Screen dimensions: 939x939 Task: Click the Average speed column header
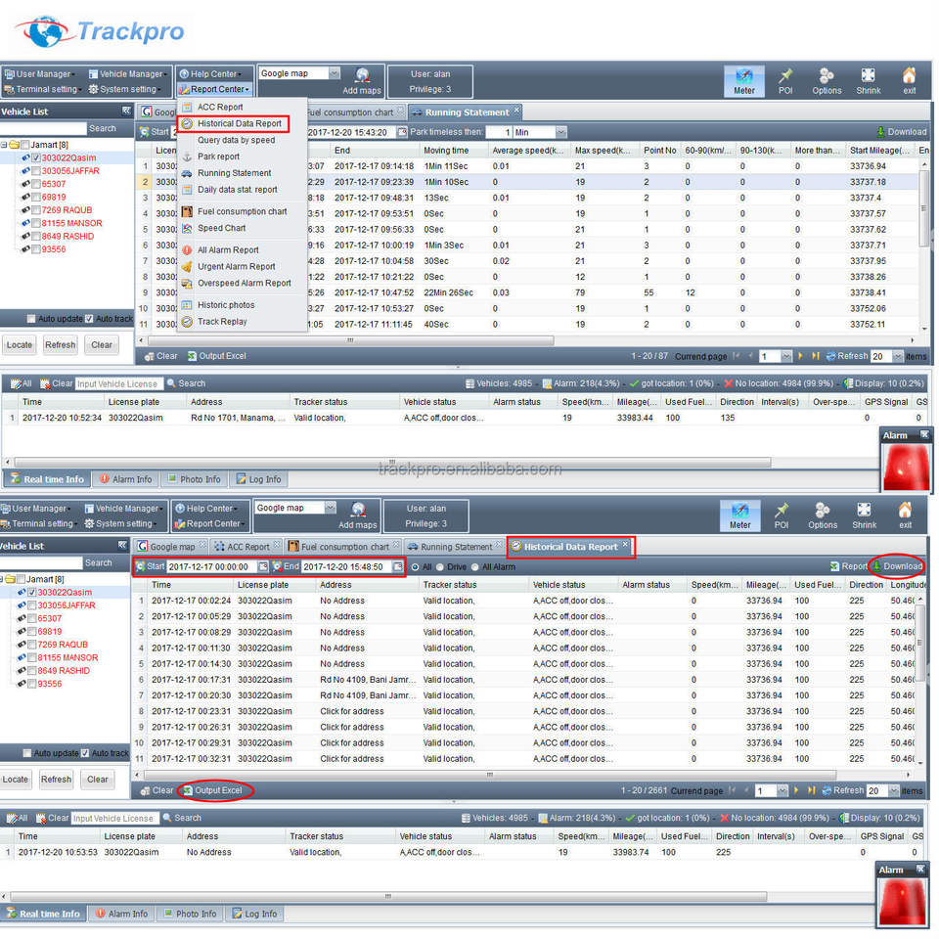pos(529,151)
